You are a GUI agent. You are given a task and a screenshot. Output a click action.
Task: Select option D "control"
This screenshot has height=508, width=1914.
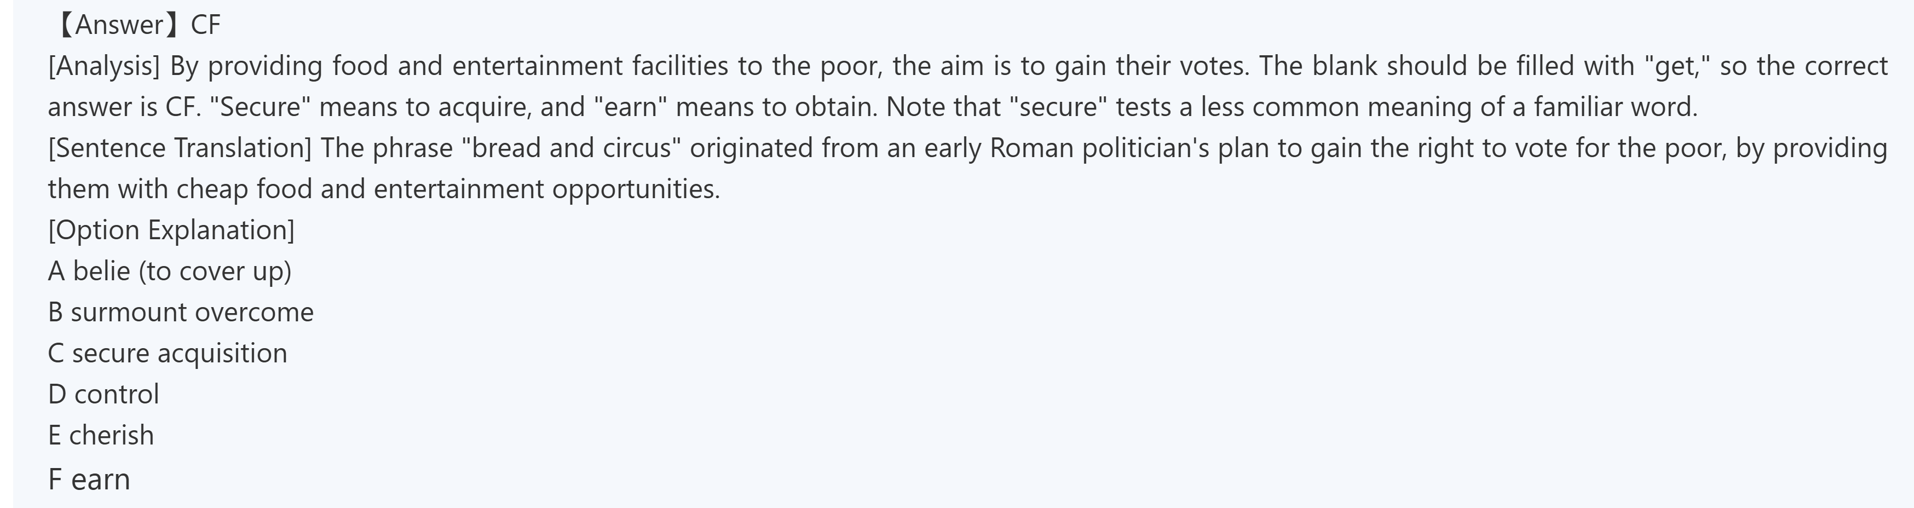(x=103, y=394)
